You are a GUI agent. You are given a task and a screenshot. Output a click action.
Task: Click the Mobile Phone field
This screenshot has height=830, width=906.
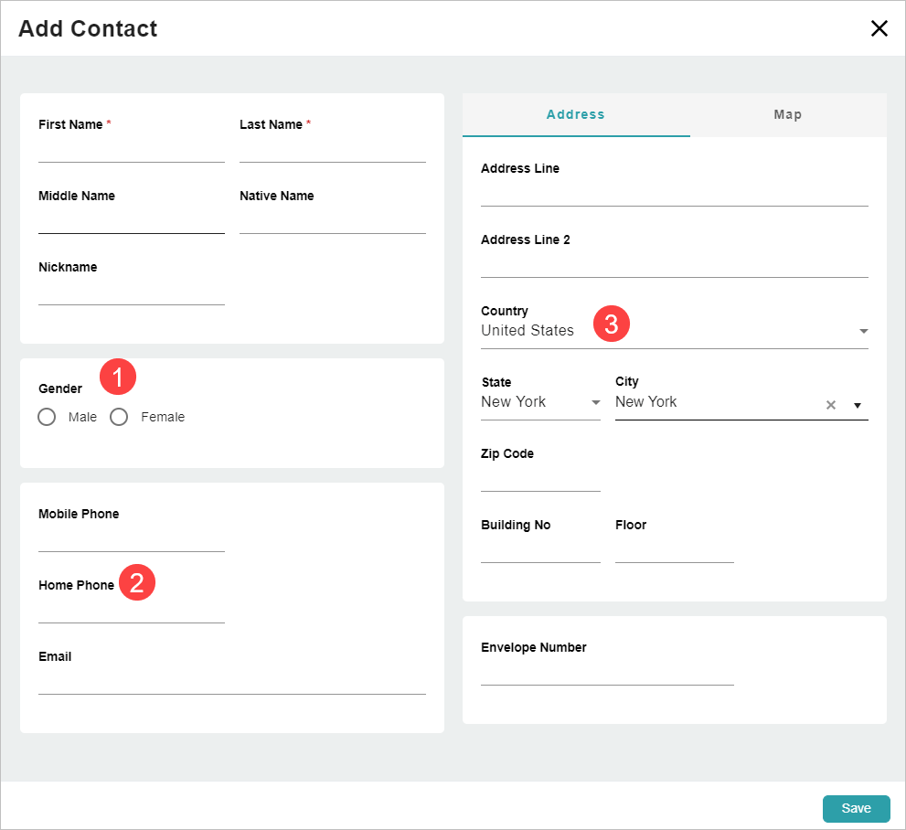131,540
